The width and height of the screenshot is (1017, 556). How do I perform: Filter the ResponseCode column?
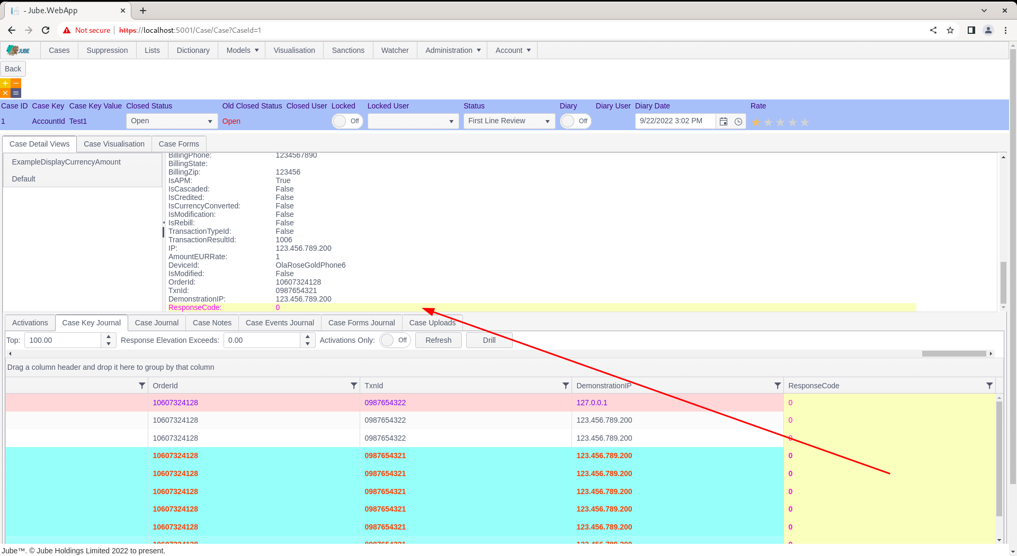tap(989, 386)
